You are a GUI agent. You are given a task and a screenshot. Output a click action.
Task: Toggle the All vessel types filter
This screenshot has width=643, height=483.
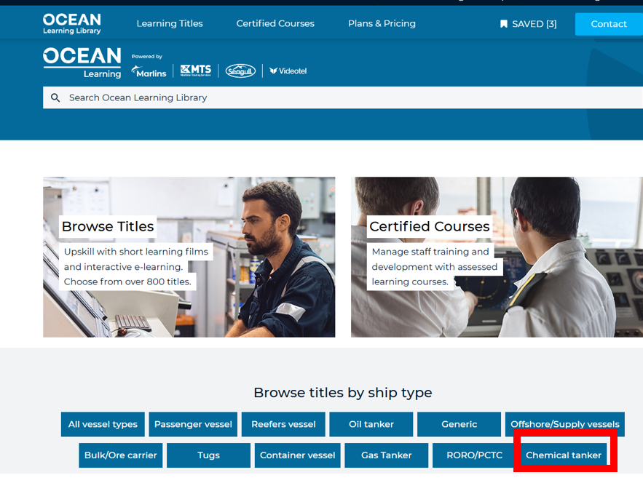click(102, 424)
